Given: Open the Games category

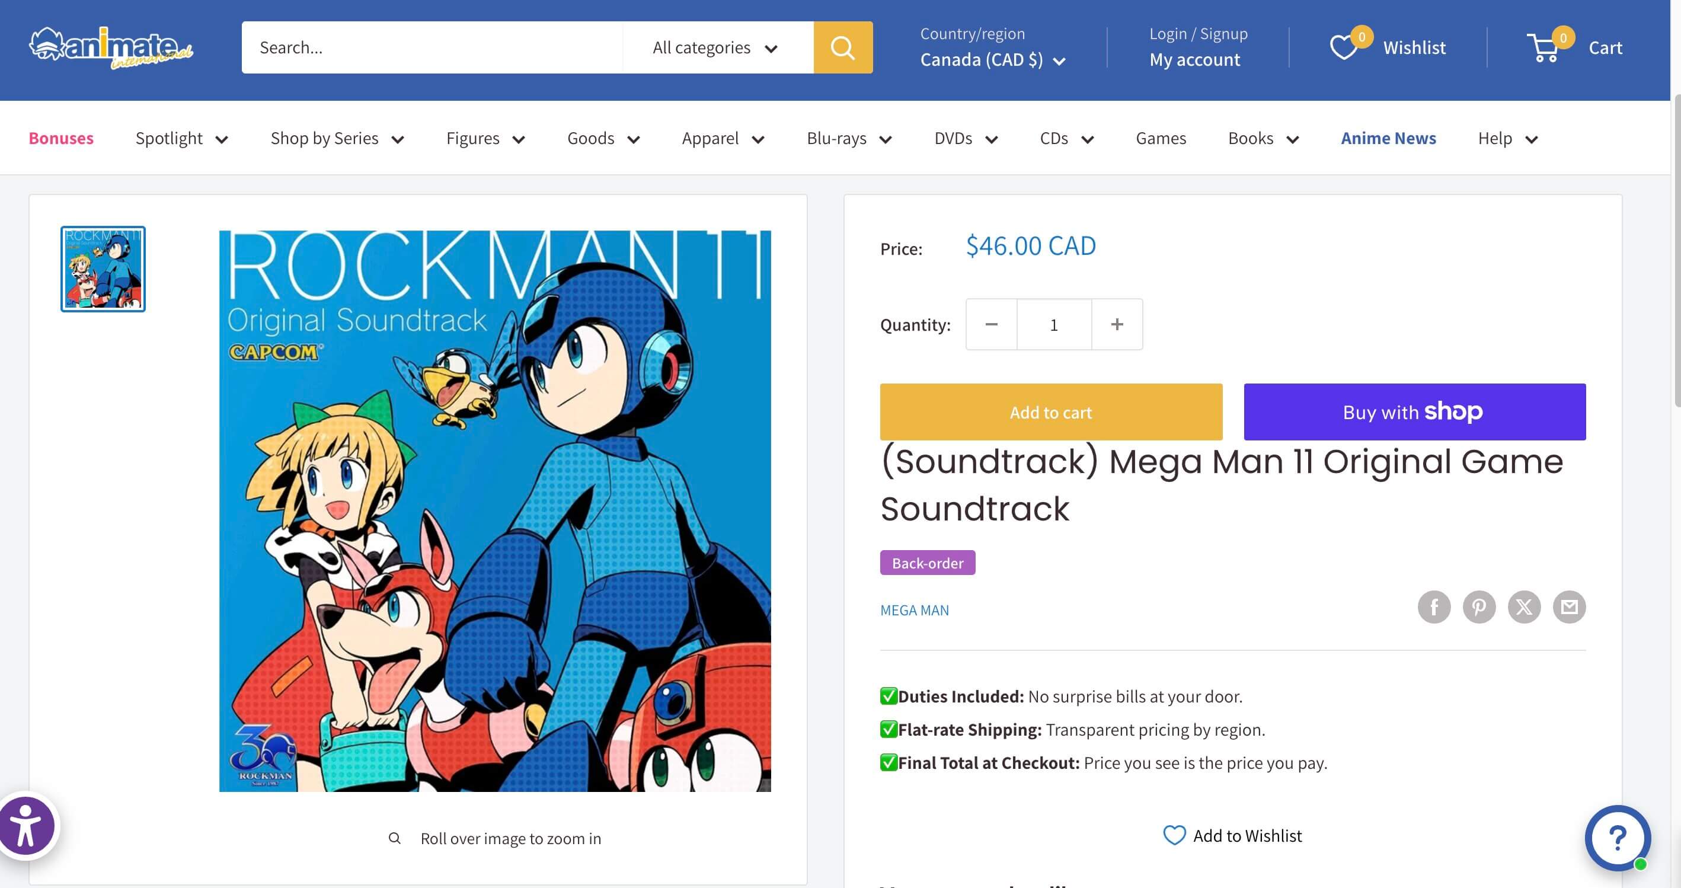Looking at the screenshot, I should click(x=1161, y=138).
